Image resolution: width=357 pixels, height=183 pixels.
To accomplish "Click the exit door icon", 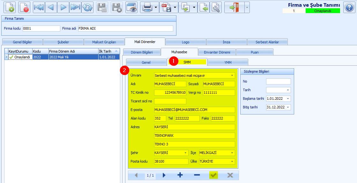I will click(234, 7).
